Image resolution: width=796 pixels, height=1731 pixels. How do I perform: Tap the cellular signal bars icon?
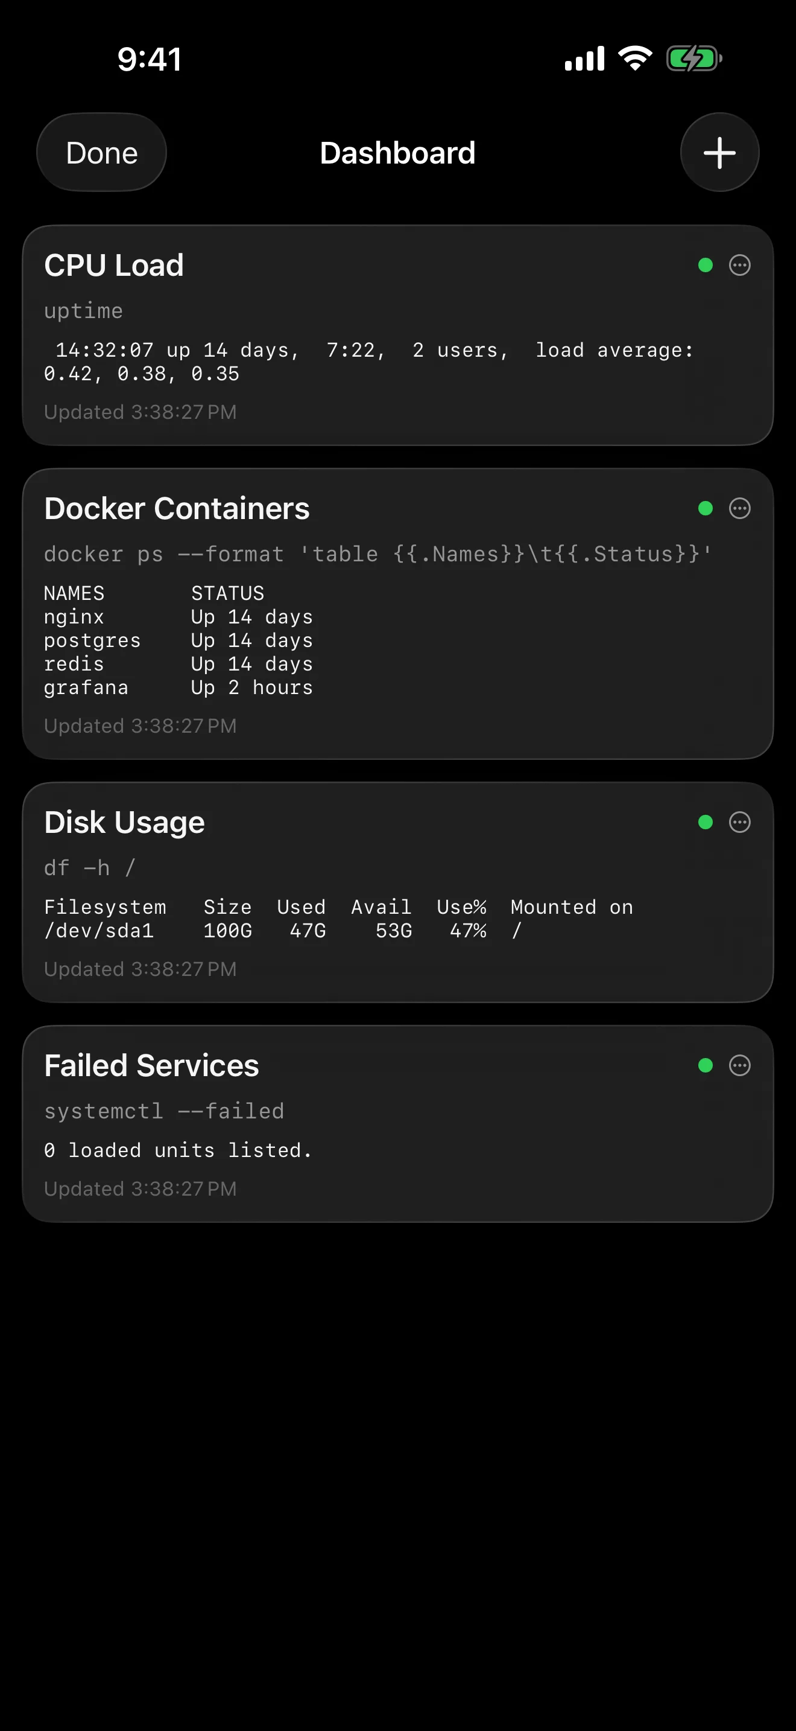click(583, 59)
